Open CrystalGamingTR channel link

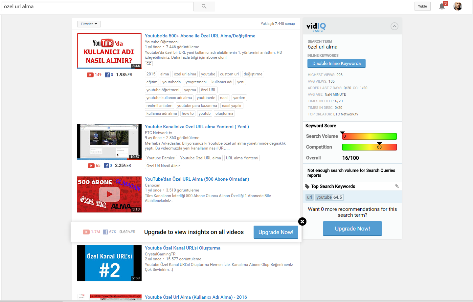click(x=160, y=254)
